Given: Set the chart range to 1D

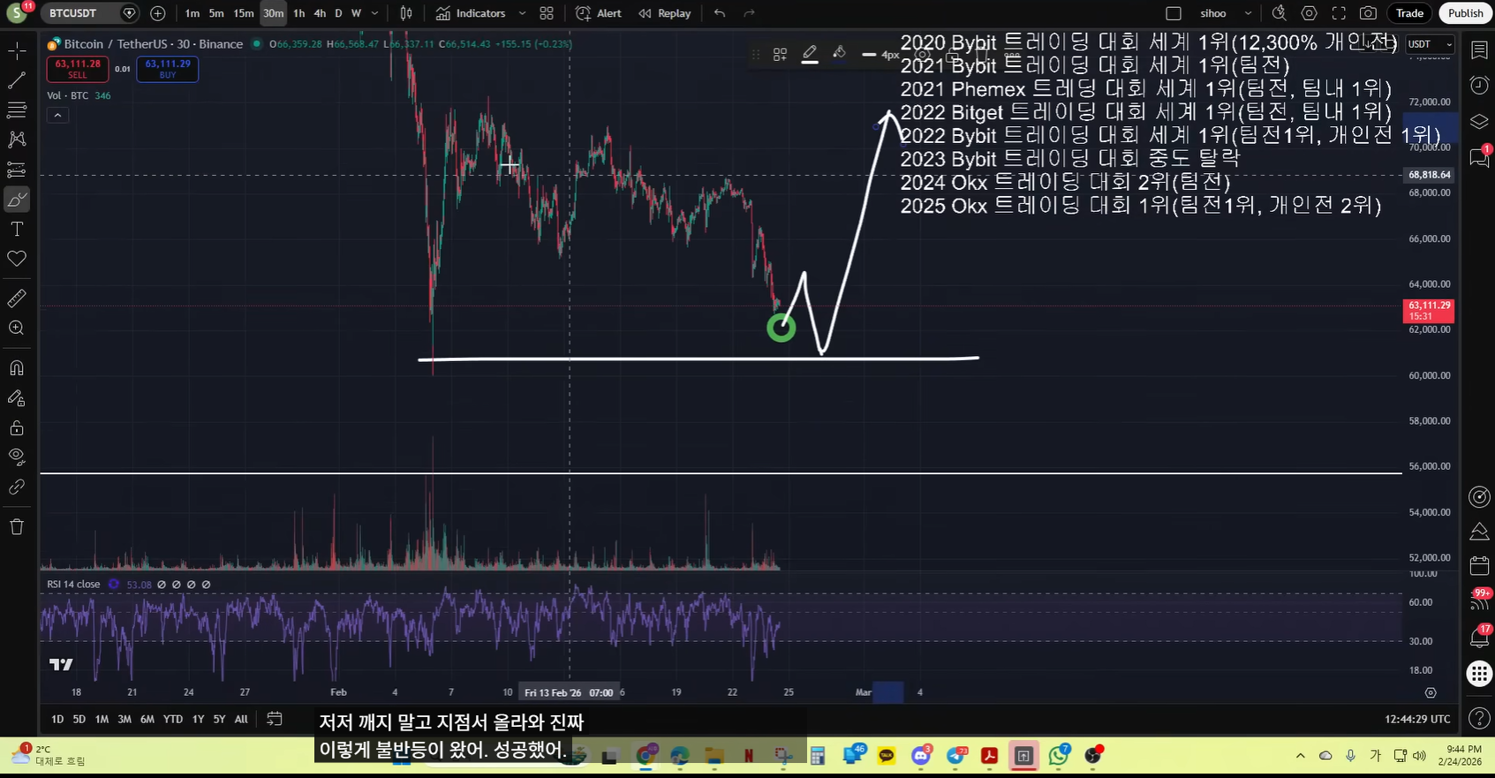Looking at the screenshot, I should (57, 720).
